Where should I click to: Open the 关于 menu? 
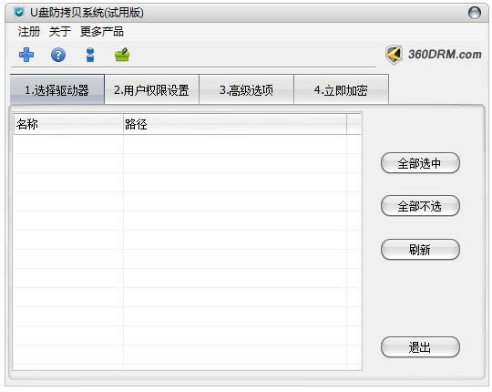pos(60,31)
